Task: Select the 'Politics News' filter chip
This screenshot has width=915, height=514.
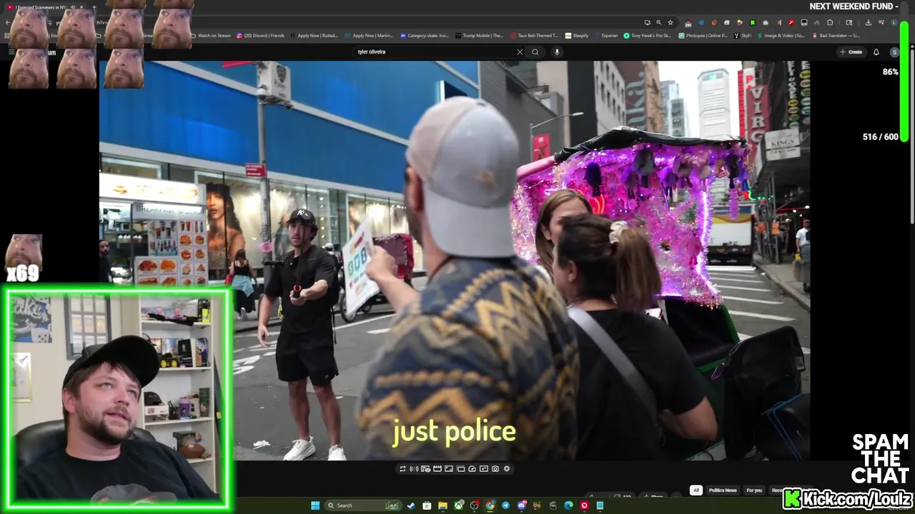Action: pos(723,490)
